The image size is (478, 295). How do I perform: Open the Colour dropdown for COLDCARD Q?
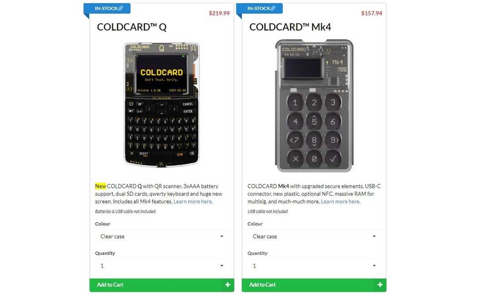point(162,237)
